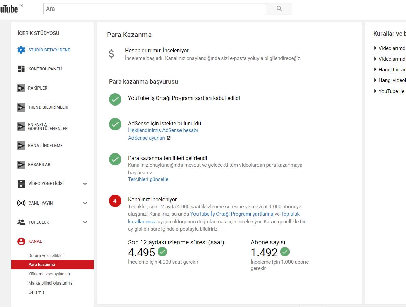Image resolution: width=406 pixels, height=307 pixels.
Task: Focus the Ara search field
Action: click(155, 9)
